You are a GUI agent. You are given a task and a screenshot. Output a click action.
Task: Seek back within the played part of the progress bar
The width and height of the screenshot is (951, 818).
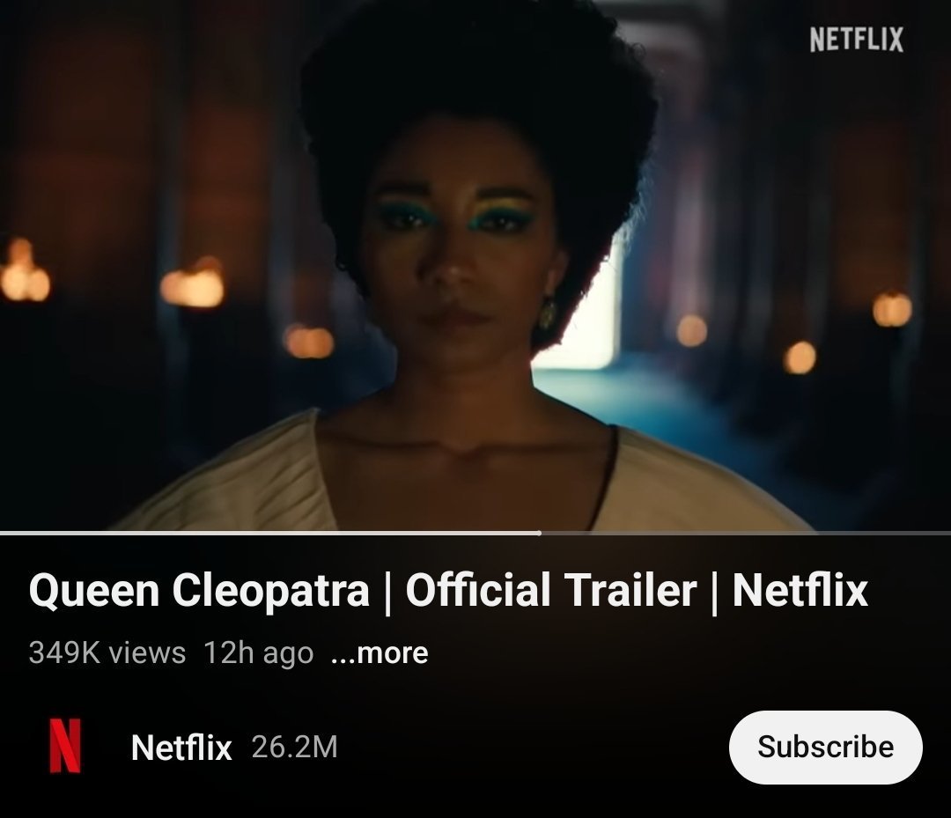coord(269,533)
